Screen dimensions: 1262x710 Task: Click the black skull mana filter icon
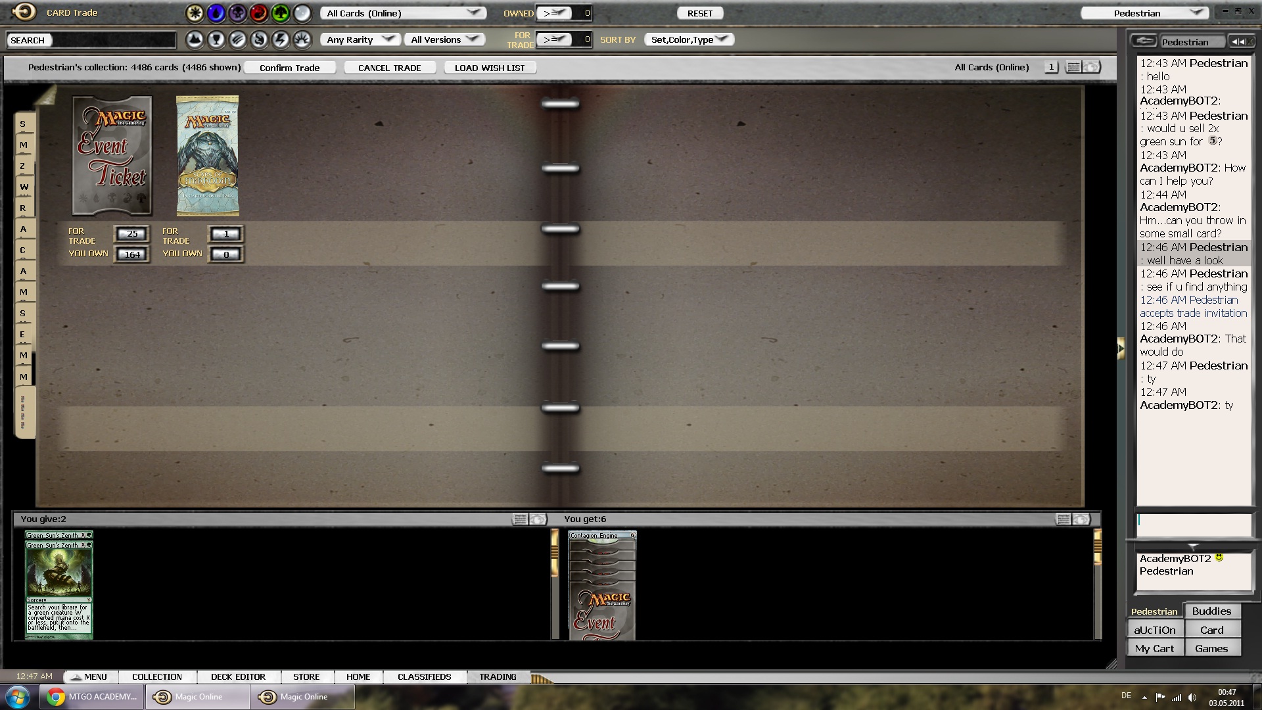[x=237, y=12]
